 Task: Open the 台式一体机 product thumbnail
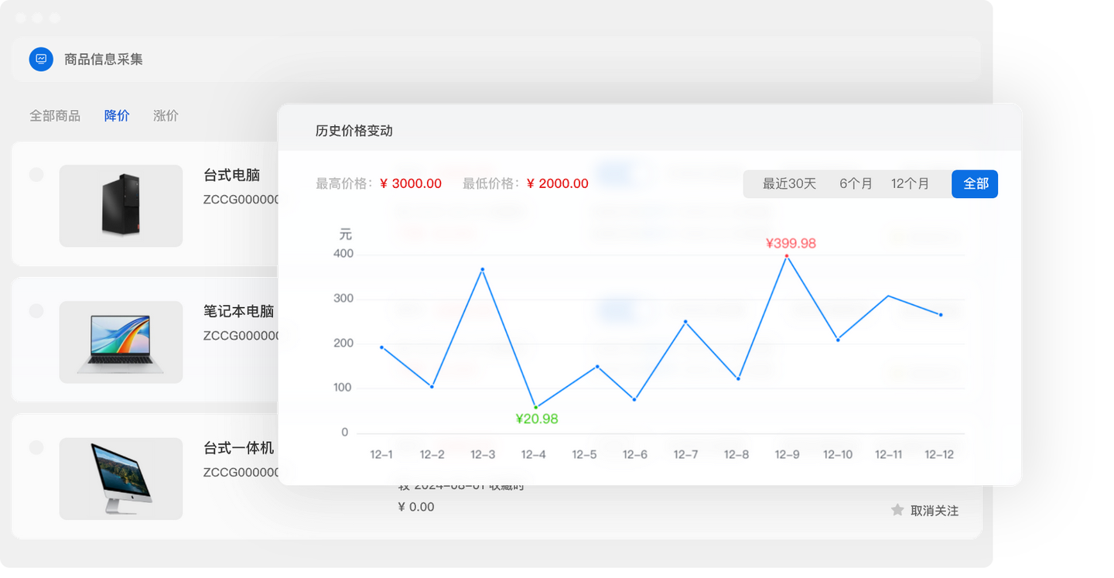(121, 479)
